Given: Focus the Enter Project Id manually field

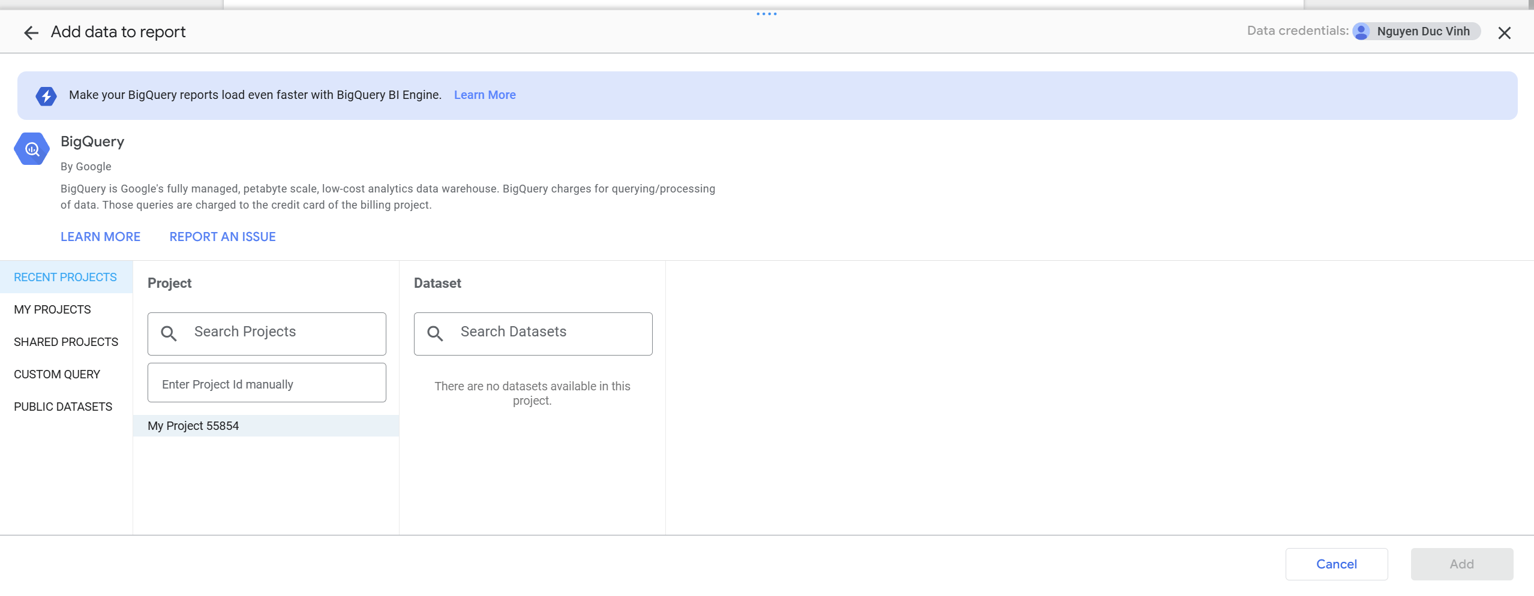Looking at the screenshot, I should (x=267, y=383).
